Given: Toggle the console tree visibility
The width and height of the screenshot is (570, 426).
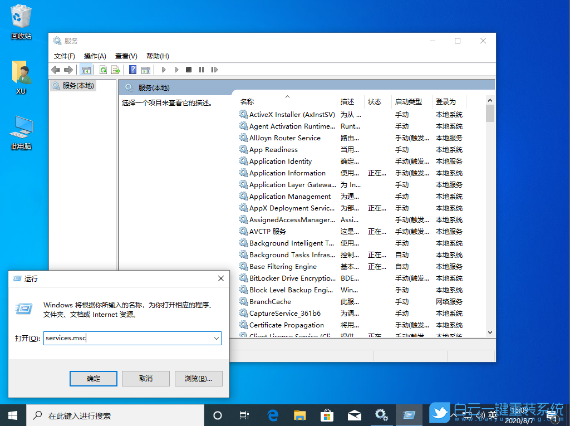Looking at the screenshot, I should tap(85, 69).
